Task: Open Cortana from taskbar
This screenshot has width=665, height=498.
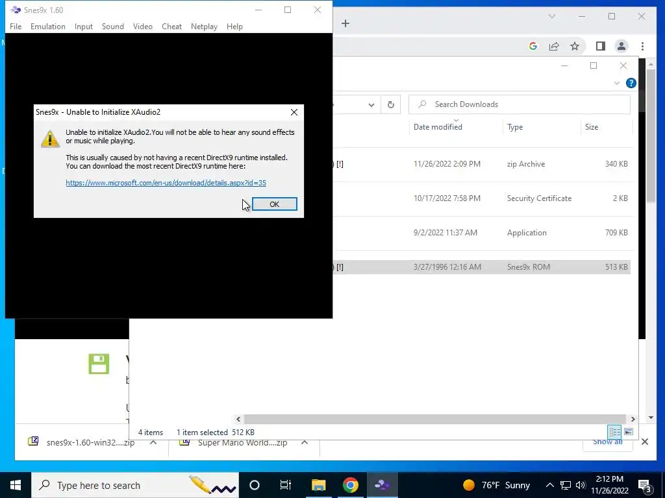Action: pyautogui.click(x=255, y=485)
